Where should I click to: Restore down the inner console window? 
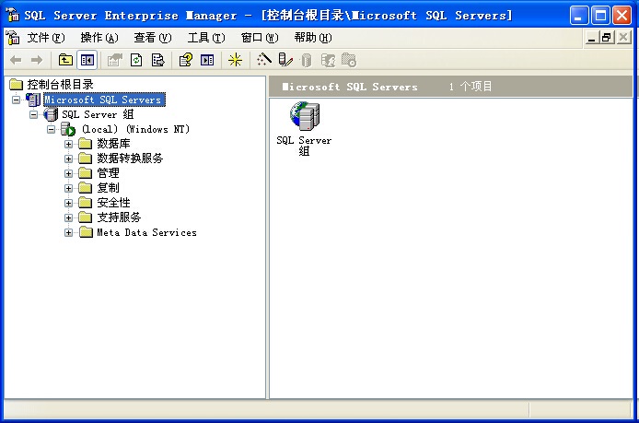tap(607, 38)
